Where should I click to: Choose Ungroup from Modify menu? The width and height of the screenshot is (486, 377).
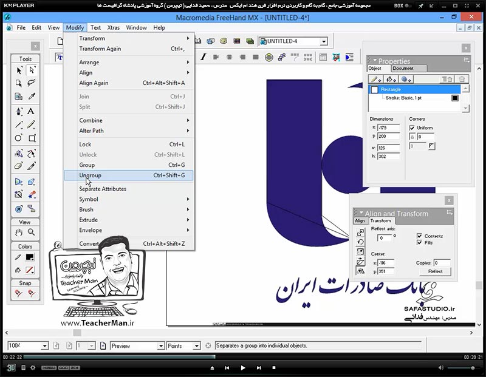pyautogui.click(x=129, y=175)
